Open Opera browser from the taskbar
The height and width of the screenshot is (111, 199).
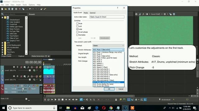coord(104,108)
